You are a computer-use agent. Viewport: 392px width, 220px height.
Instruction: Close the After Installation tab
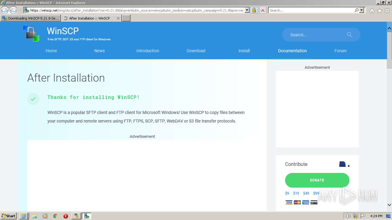tap(118, 18)
